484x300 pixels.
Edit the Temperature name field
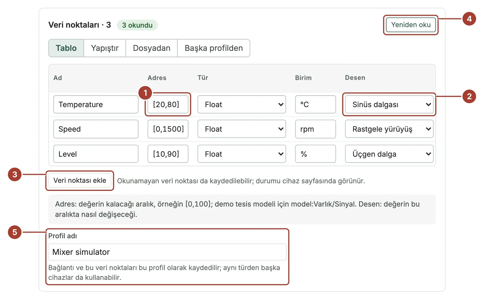click(x=96, y=104)
